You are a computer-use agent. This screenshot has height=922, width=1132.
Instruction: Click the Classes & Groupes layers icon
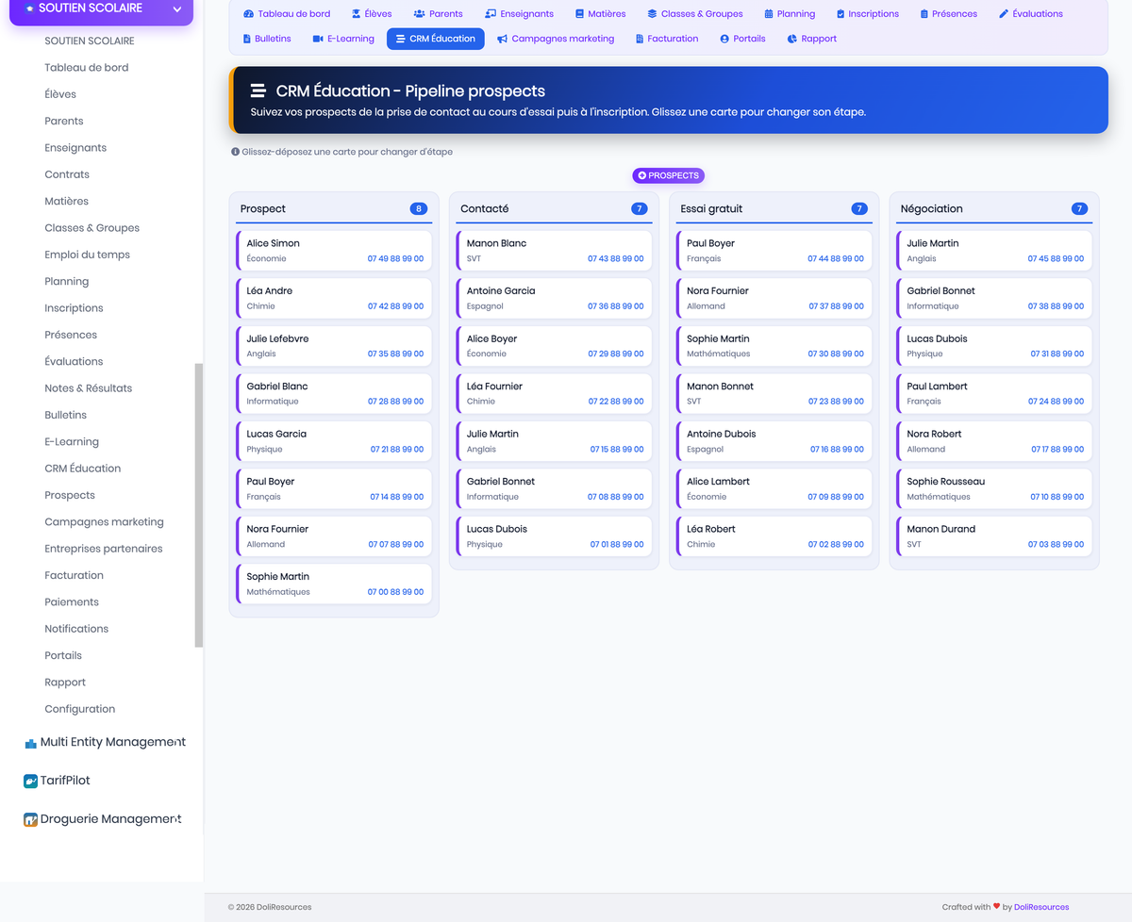click(x=652, y=14)
